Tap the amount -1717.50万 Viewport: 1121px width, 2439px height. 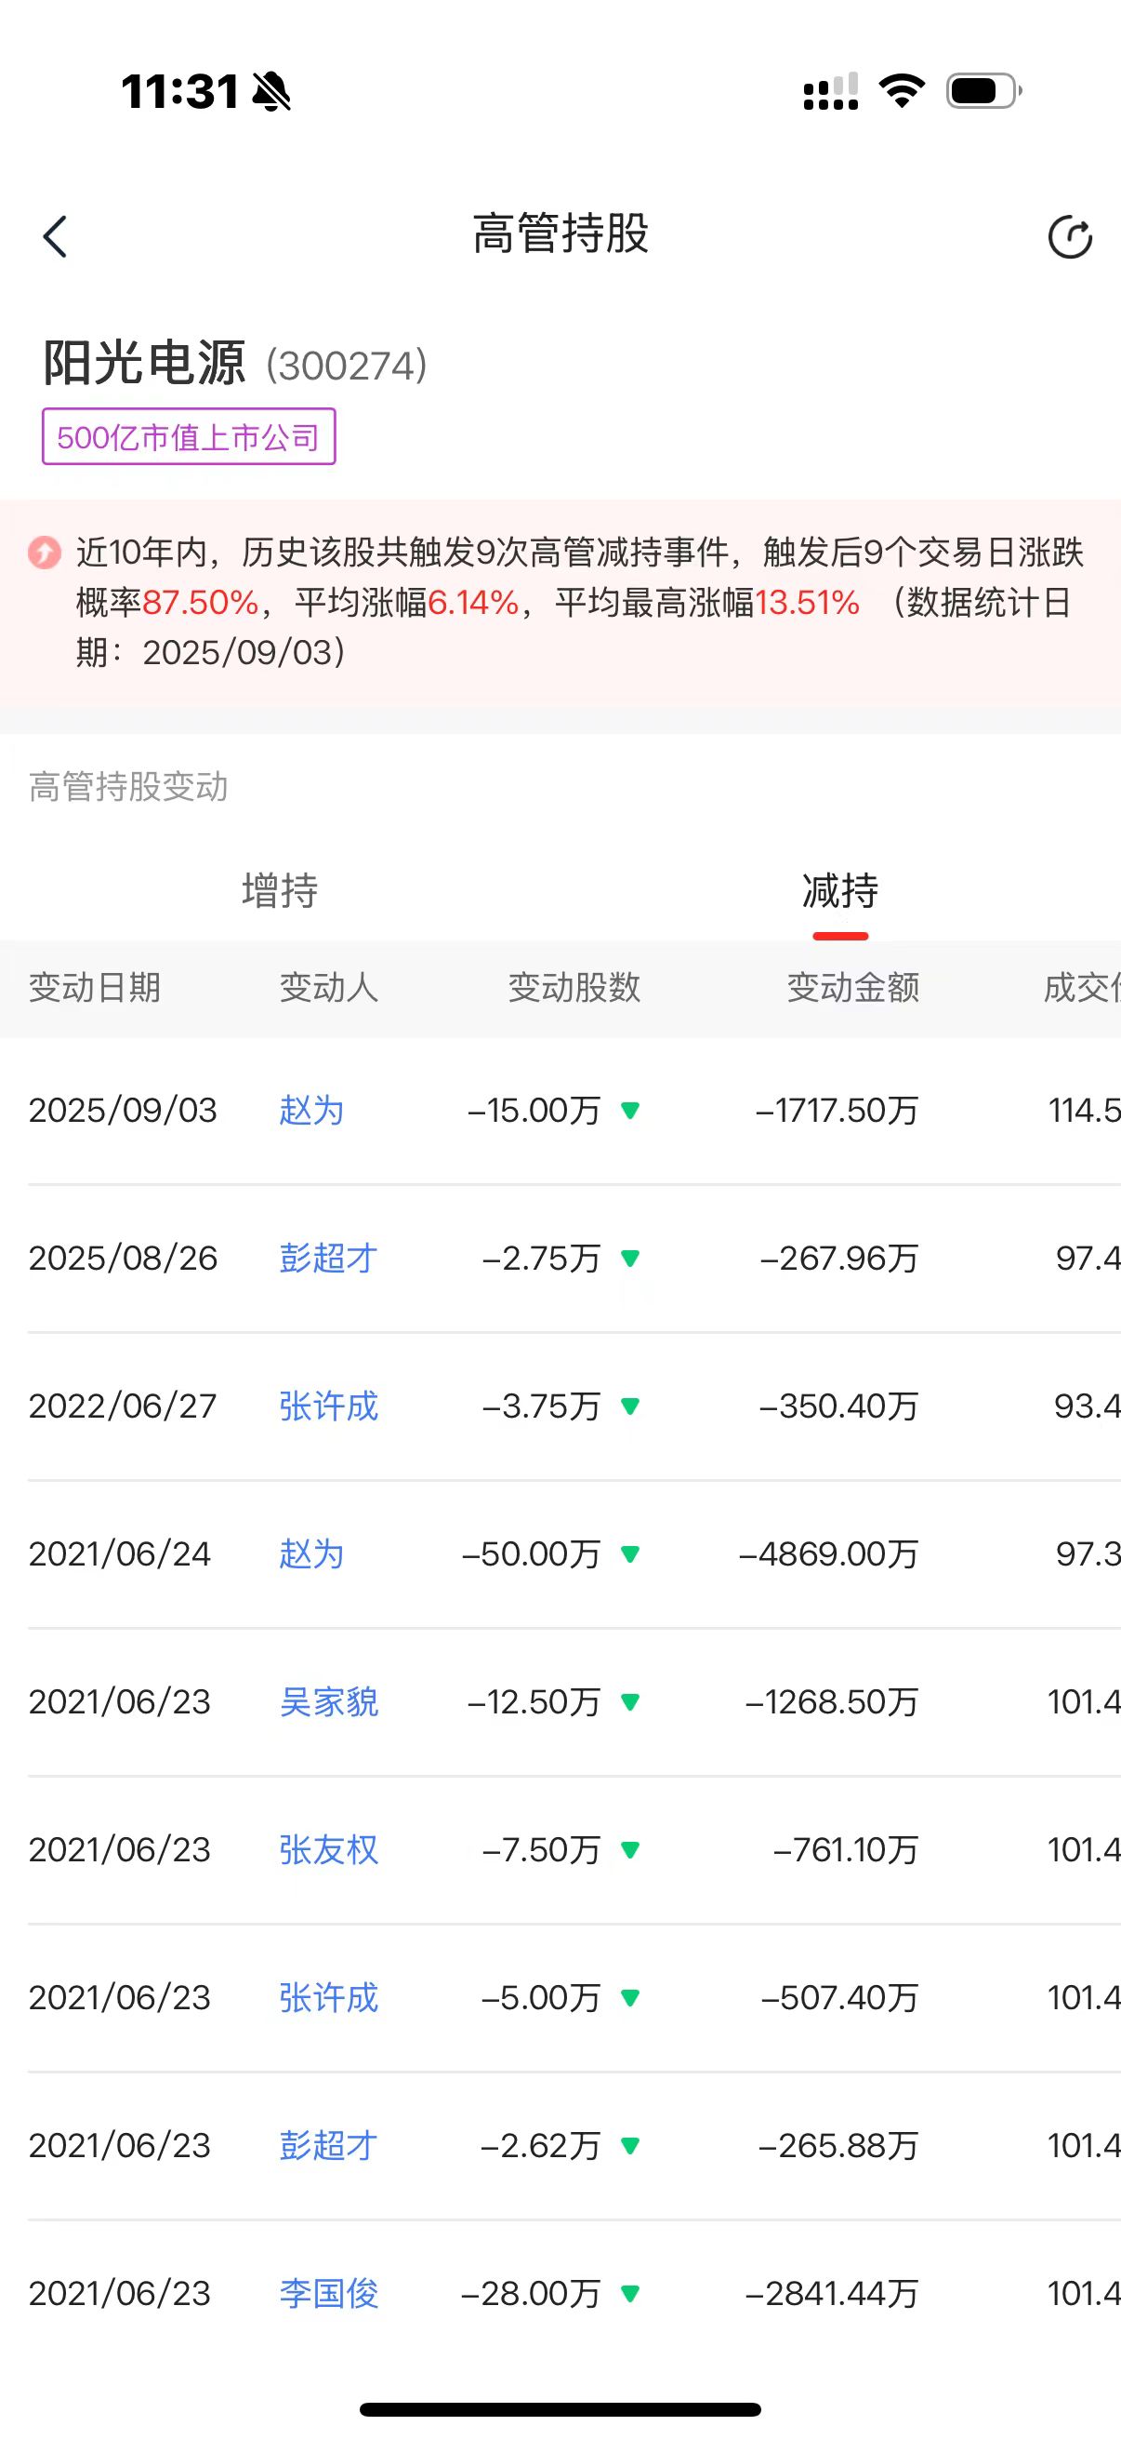point(837,1110)
